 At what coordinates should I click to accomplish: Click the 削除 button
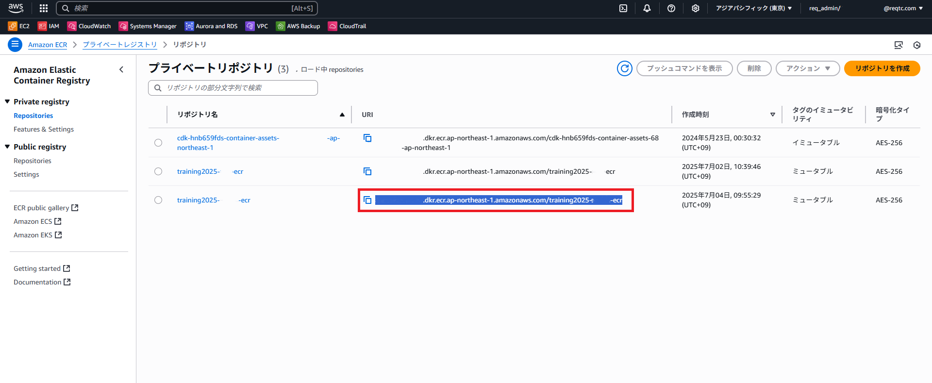click(754, 68)
